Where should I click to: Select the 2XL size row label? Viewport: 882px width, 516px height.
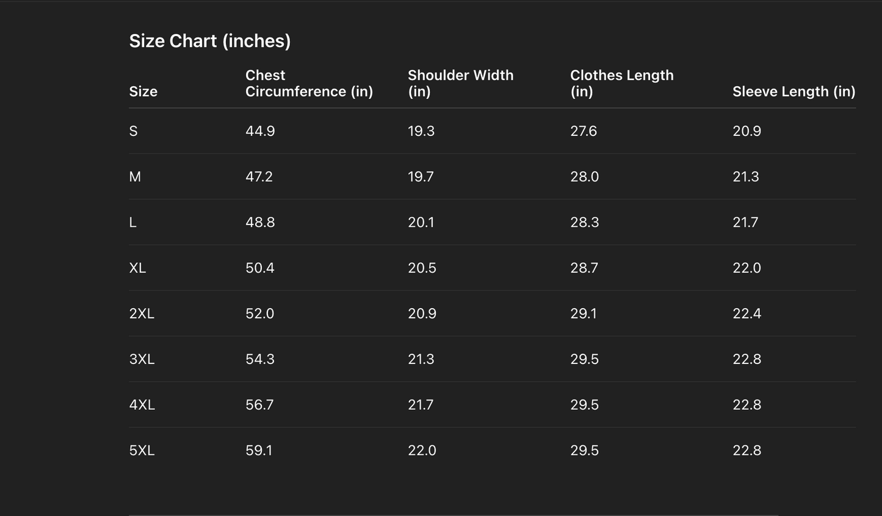142,314
